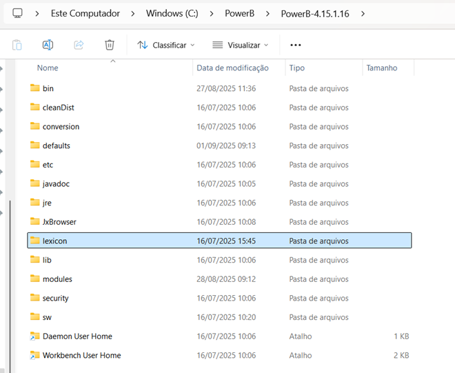Screen dimensions: 455x373
Task: Select the javadoc folder icon
Action: coord(35,183)
